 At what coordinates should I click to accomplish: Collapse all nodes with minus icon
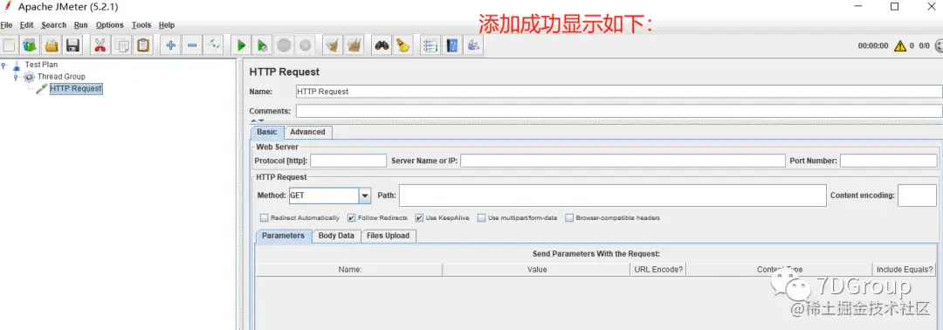(x=192, y=45)
